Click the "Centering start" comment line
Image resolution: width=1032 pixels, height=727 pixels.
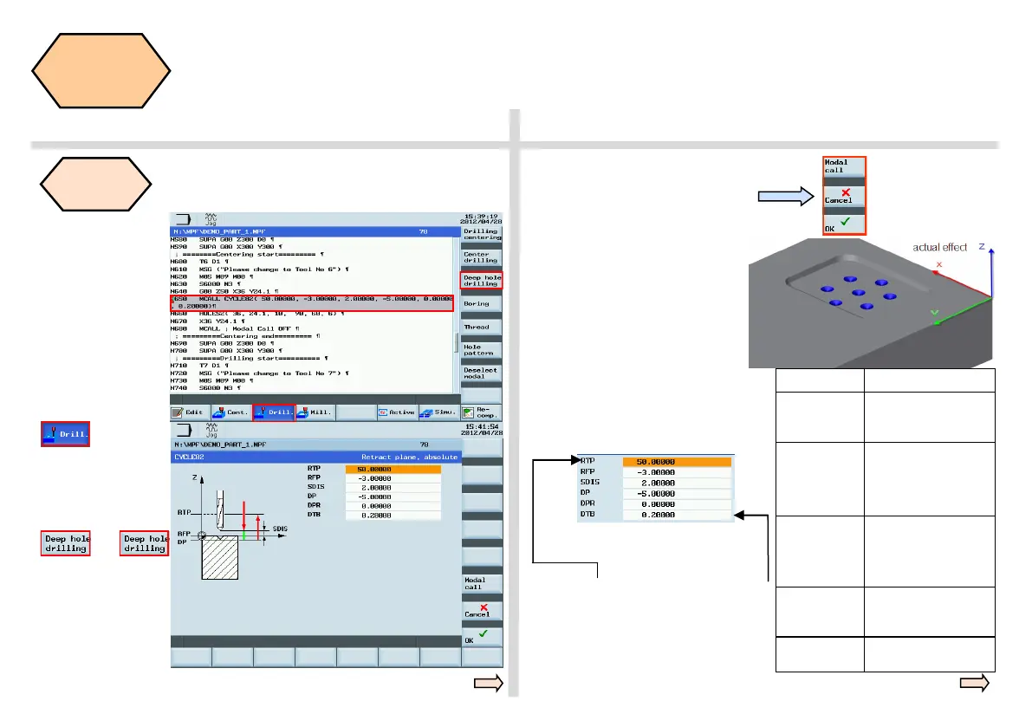pyautogui.click(x=250, y=255)
